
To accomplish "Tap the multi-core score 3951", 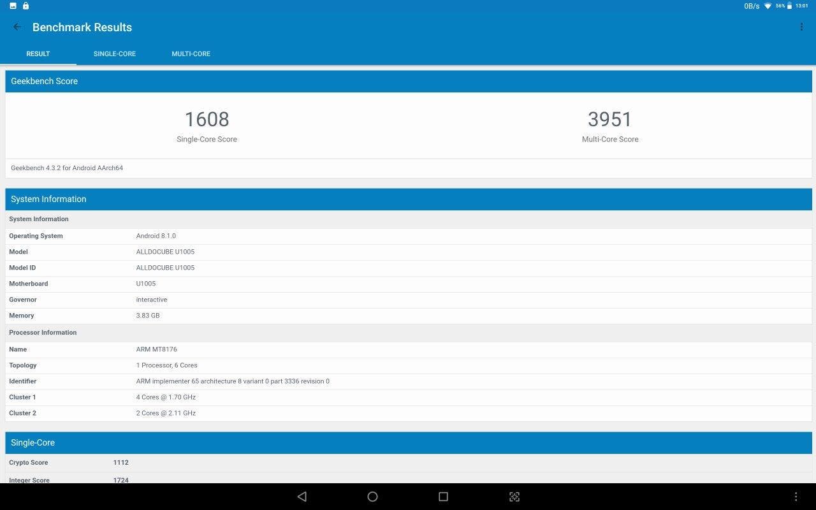I will (x=610, y=119).
